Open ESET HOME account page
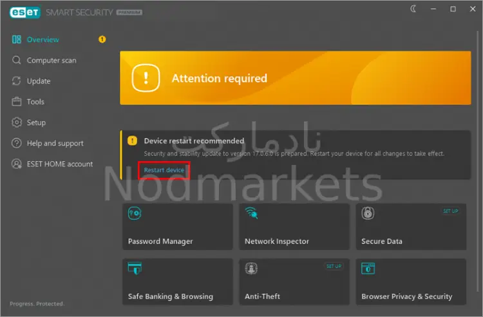 [x=60, y=164]
